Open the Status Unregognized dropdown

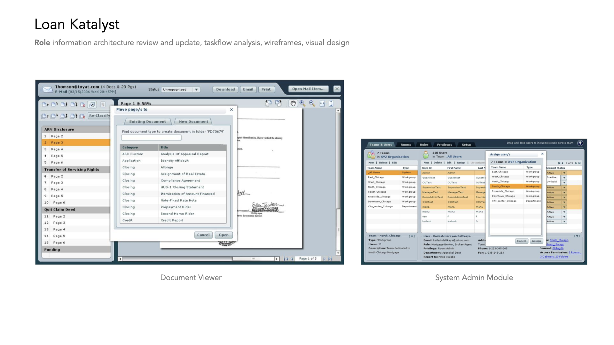click(x=196, y=90)
